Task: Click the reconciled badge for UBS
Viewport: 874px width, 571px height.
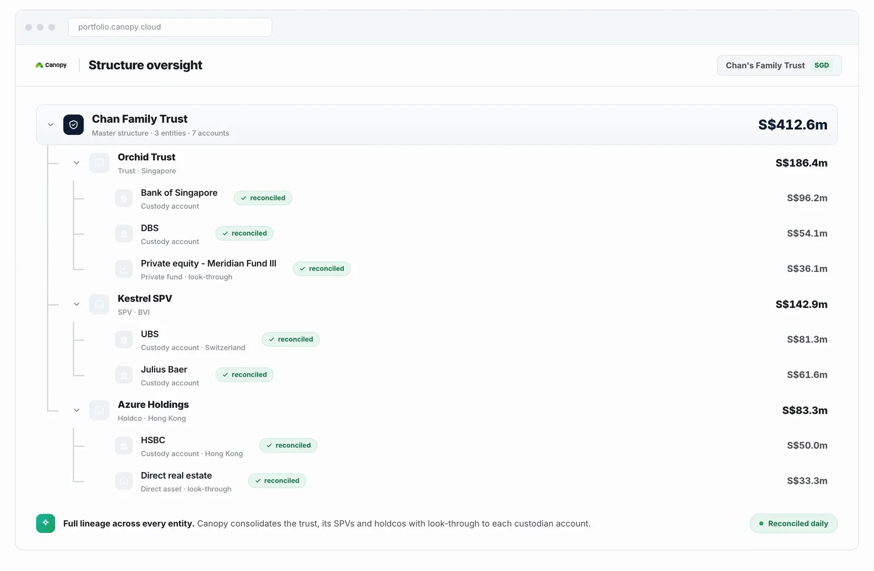Action: pyautogui.click(x=291, y=339)
